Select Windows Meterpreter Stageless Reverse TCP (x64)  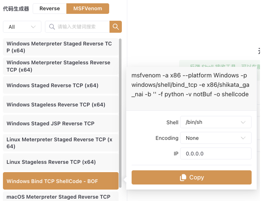coord(61,66)
